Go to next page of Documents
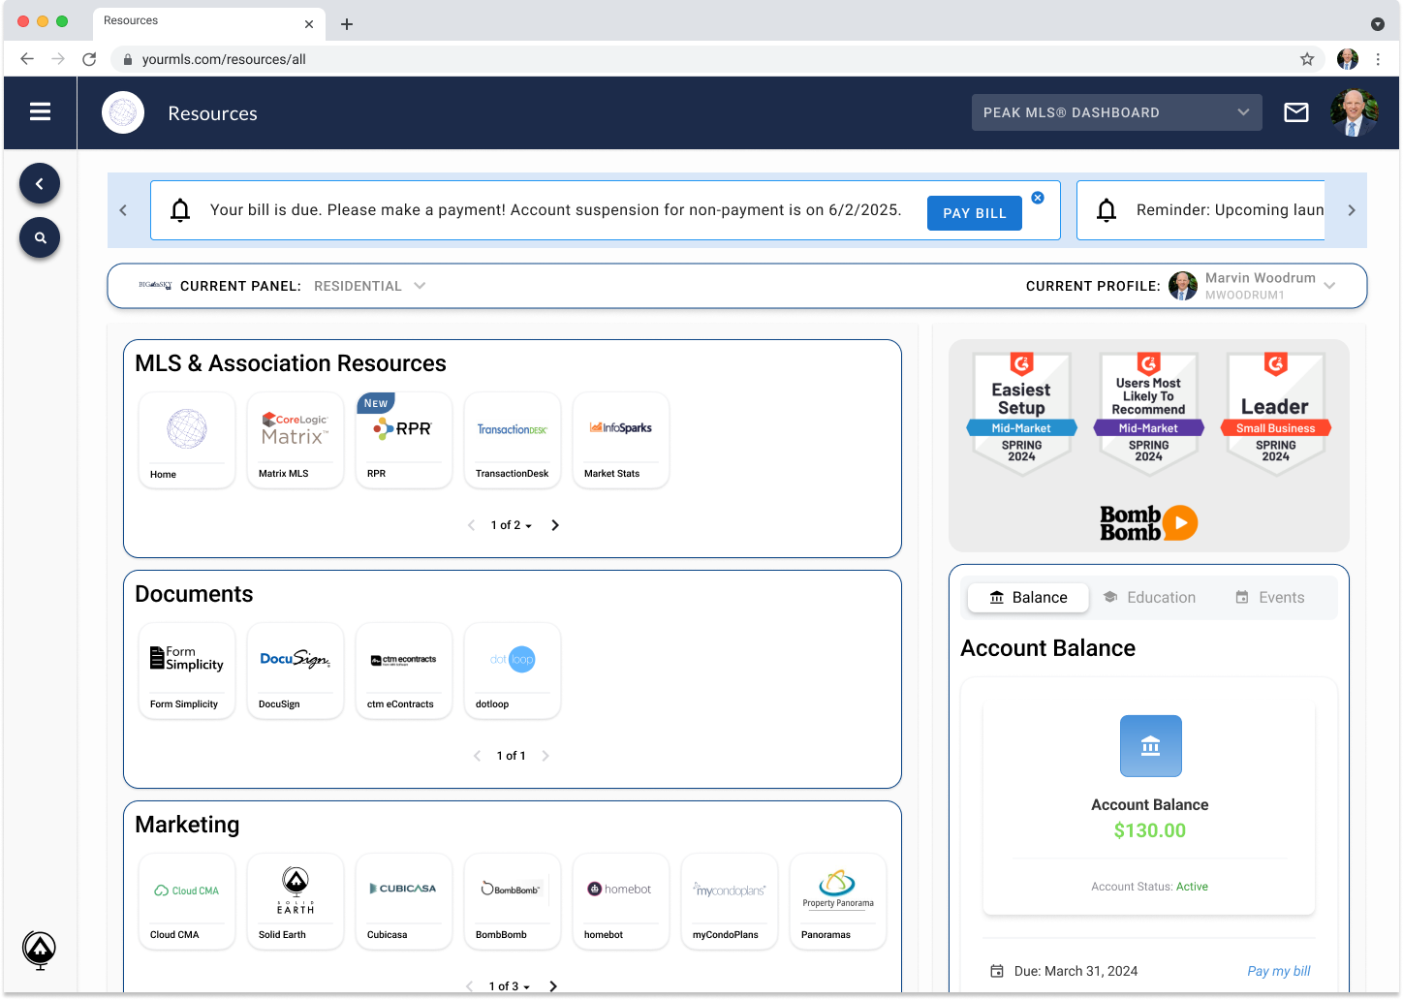 pyautogui.click(x=546, y=756)
